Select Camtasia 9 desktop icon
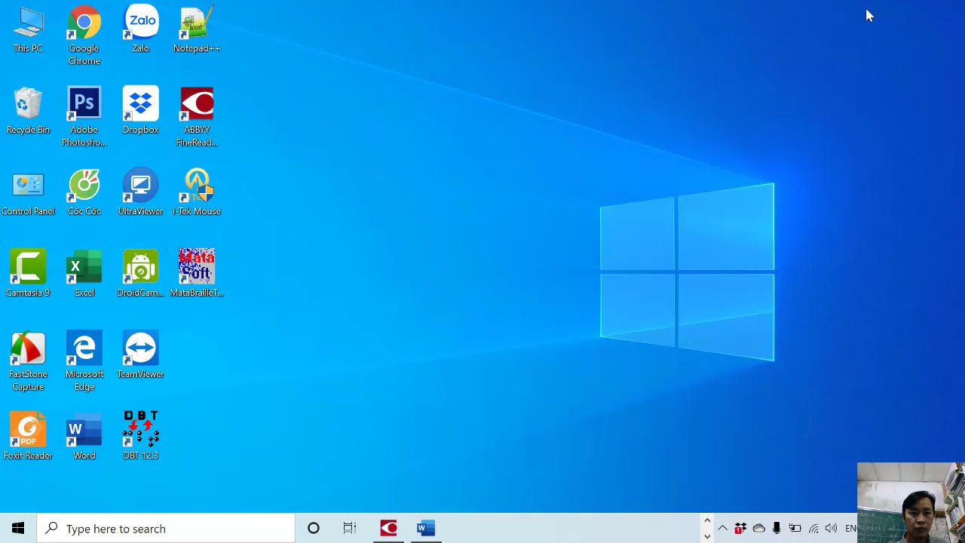The width and height of the screenshot is (965, 543). (x=28, y=275)
